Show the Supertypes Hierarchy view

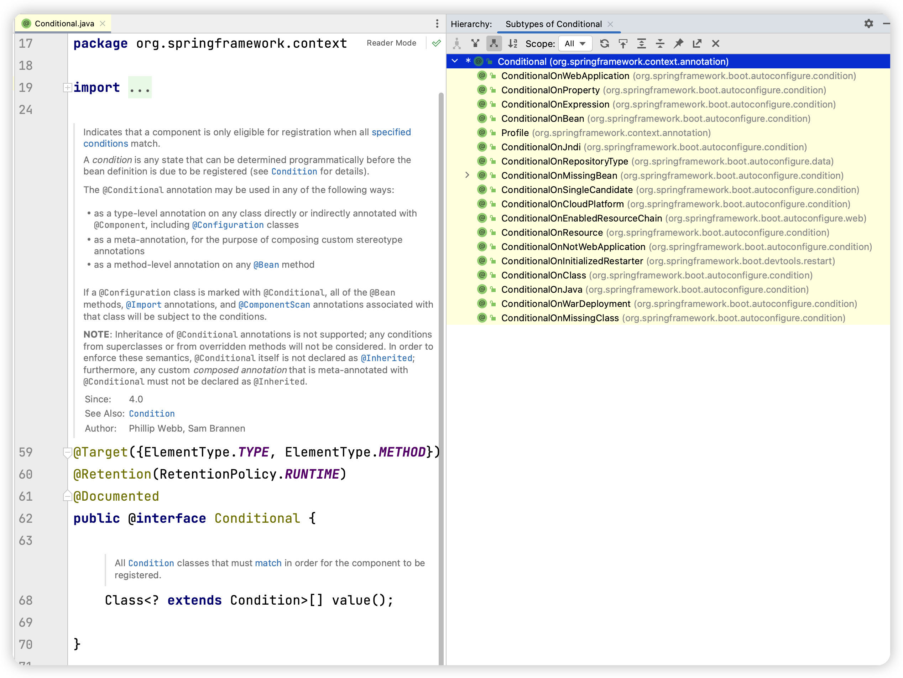click(475, 44)
